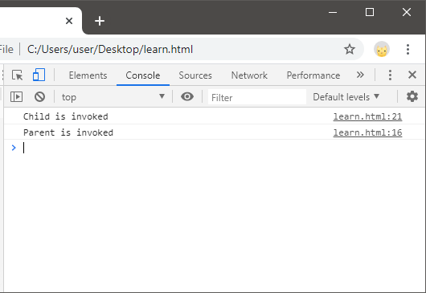Bookmark this page with the star
Screen dimensions: 426x293
(x=350, y=50)
